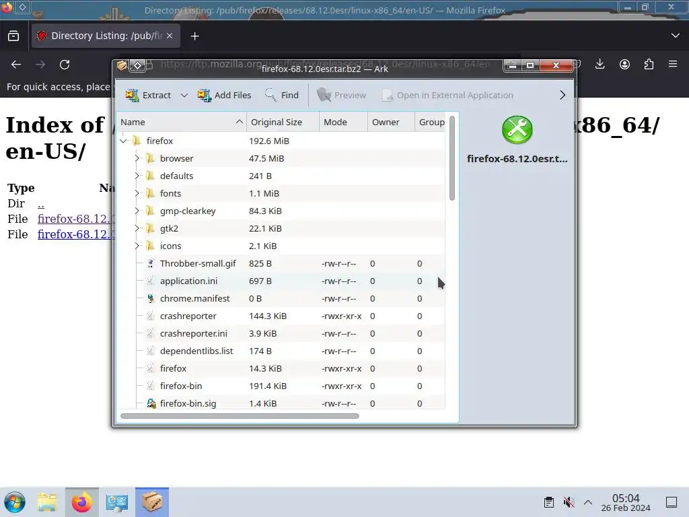Select the chrome.manifest file icon
The width and height of the screenshot is (689, 517).
pos(151,298)
